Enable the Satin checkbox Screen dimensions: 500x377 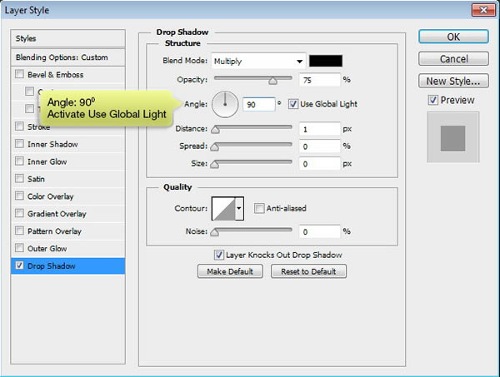point(19,179)
